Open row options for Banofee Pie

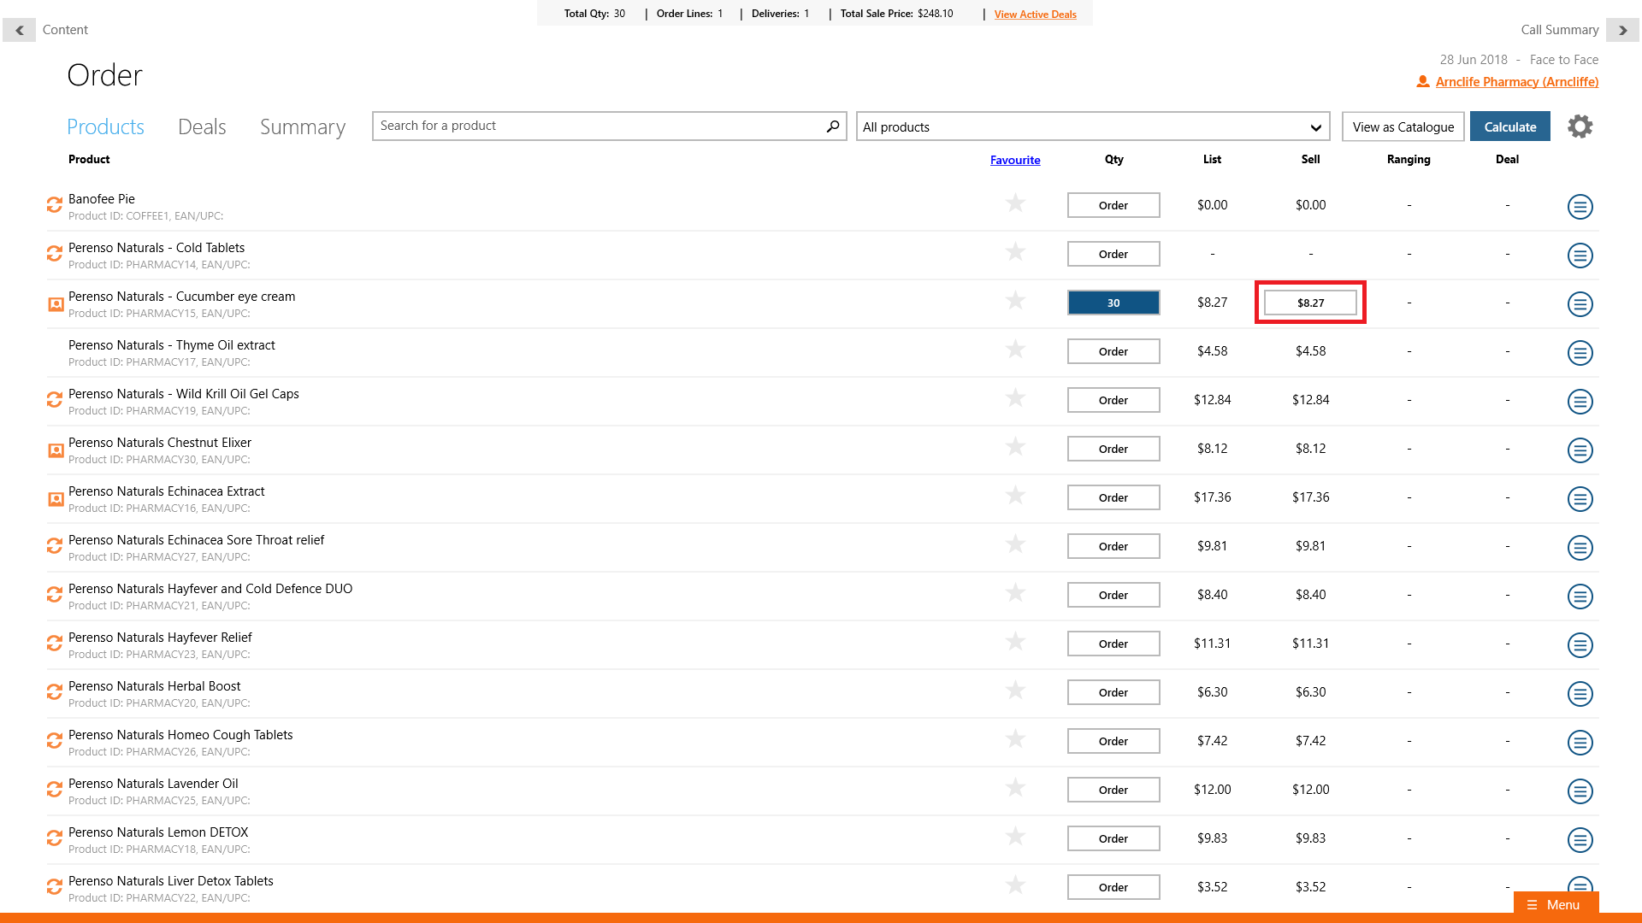coord(1580,206)
